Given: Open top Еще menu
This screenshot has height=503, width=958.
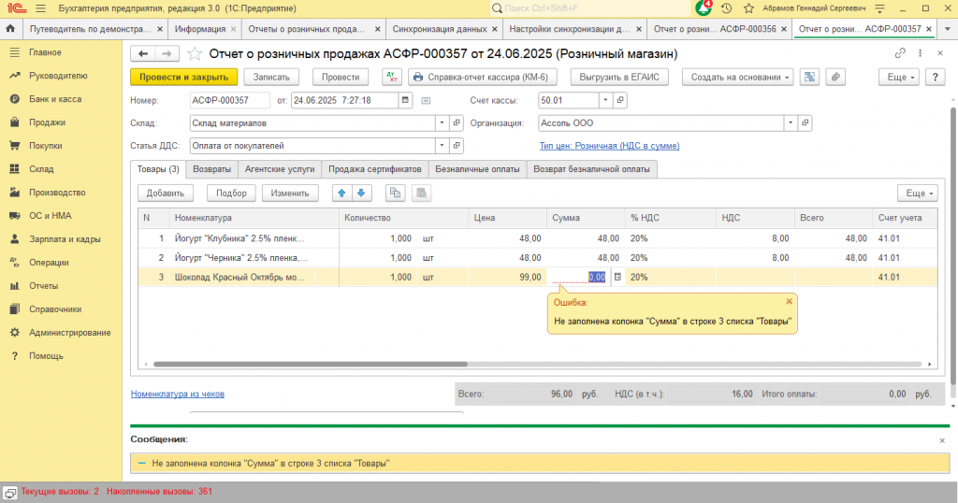Looking at the screenshot, I should 899,77.
